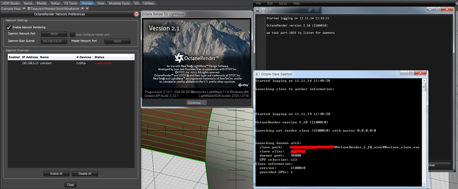Click Disable All daemons button
This screenshot has height=189, width=458.
coord(85,174)
